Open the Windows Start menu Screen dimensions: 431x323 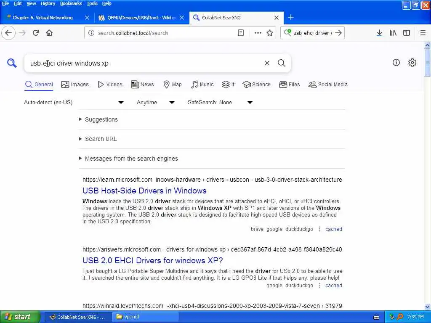pyautogui.click(x=20, y=317)
